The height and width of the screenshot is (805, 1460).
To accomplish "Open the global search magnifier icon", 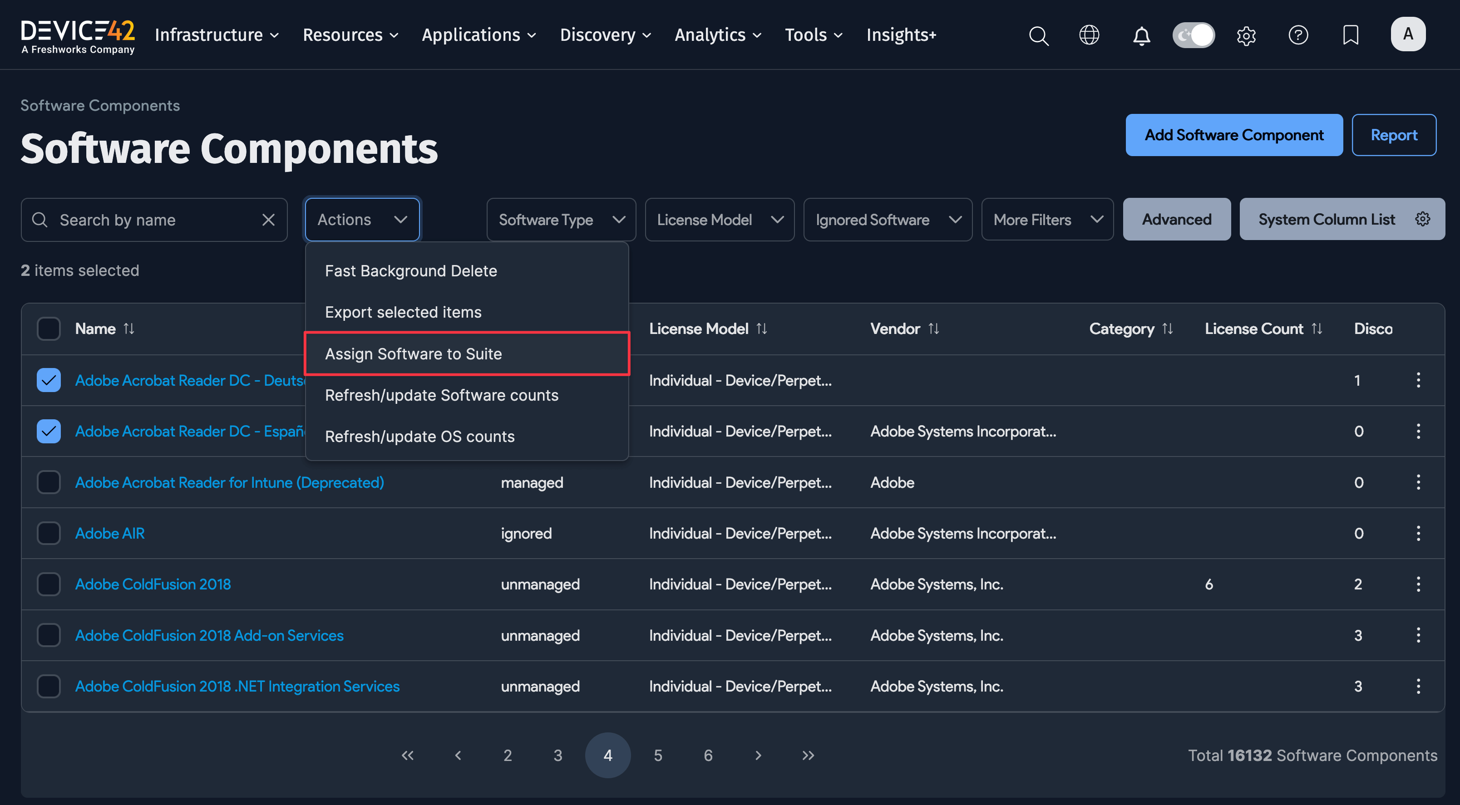I will [1038, 35].
